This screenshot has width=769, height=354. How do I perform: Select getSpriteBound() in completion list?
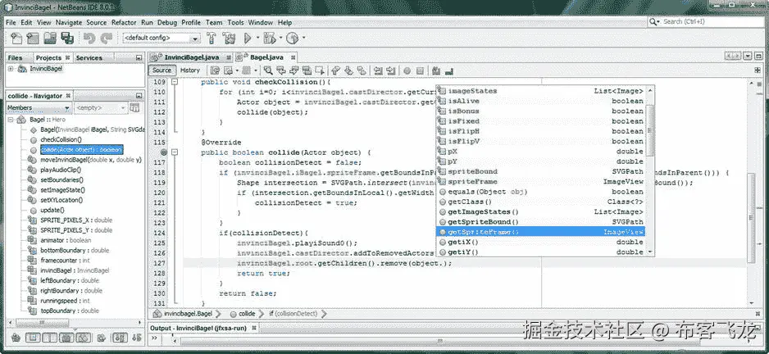(x=540, y=222)
